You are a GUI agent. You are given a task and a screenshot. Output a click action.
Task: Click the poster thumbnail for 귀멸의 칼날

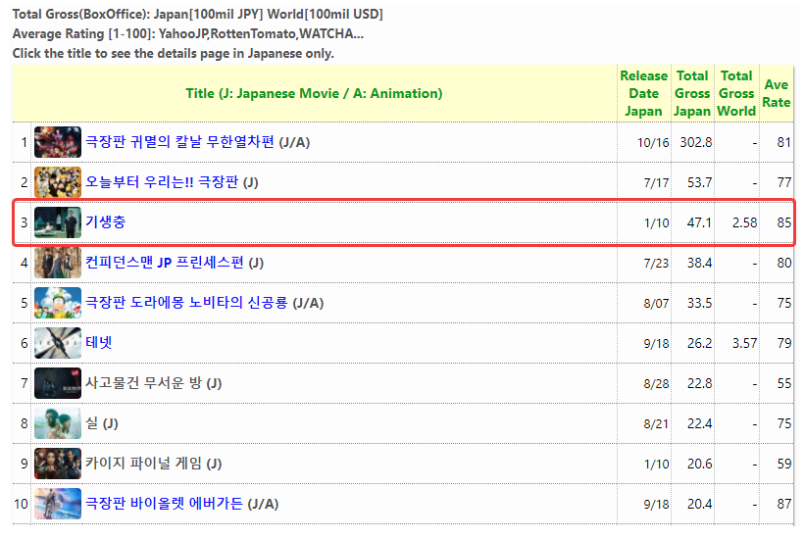(58, 142)
